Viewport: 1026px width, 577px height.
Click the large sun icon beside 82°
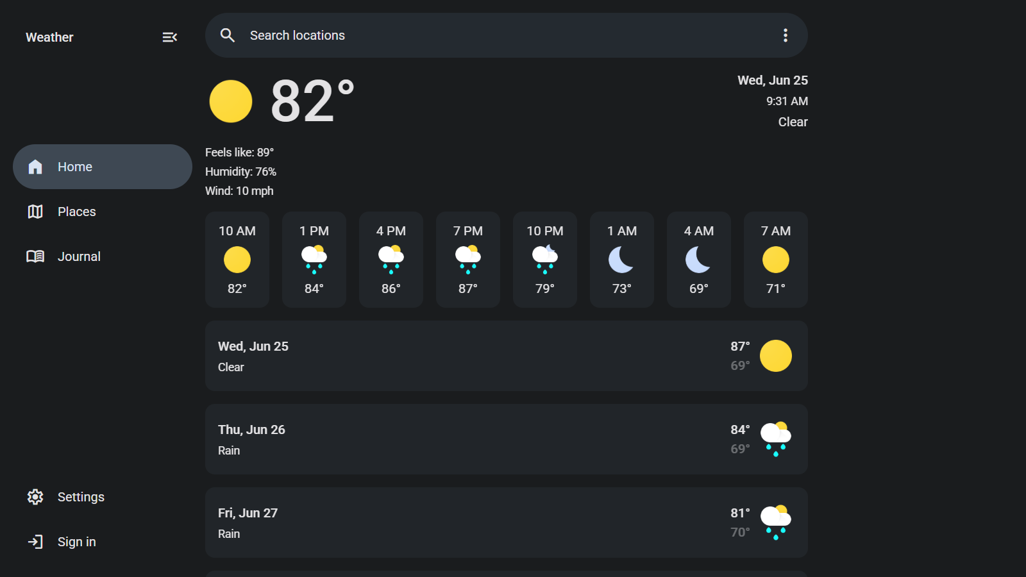point(231,101)
